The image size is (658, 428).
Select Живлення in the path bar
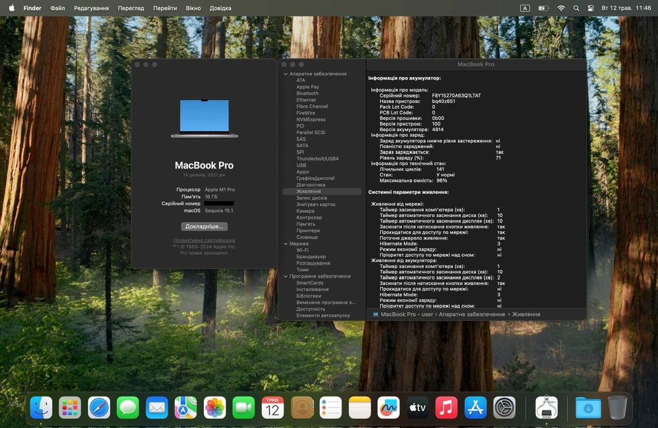coord(526,314)
